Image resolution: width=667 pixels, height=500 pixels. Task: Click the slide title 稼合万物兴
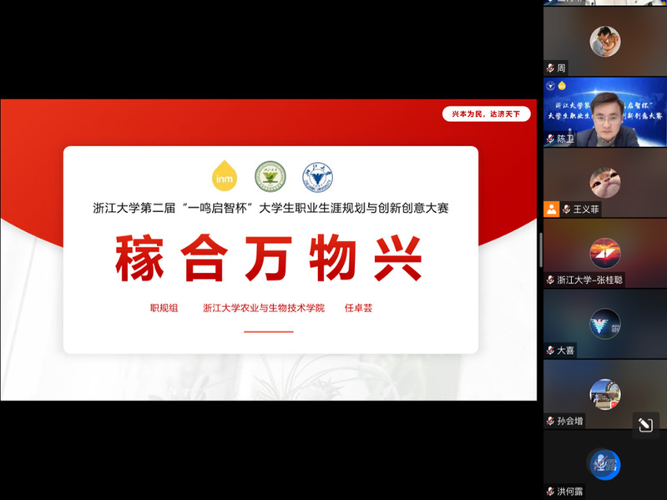pos(269,258)
